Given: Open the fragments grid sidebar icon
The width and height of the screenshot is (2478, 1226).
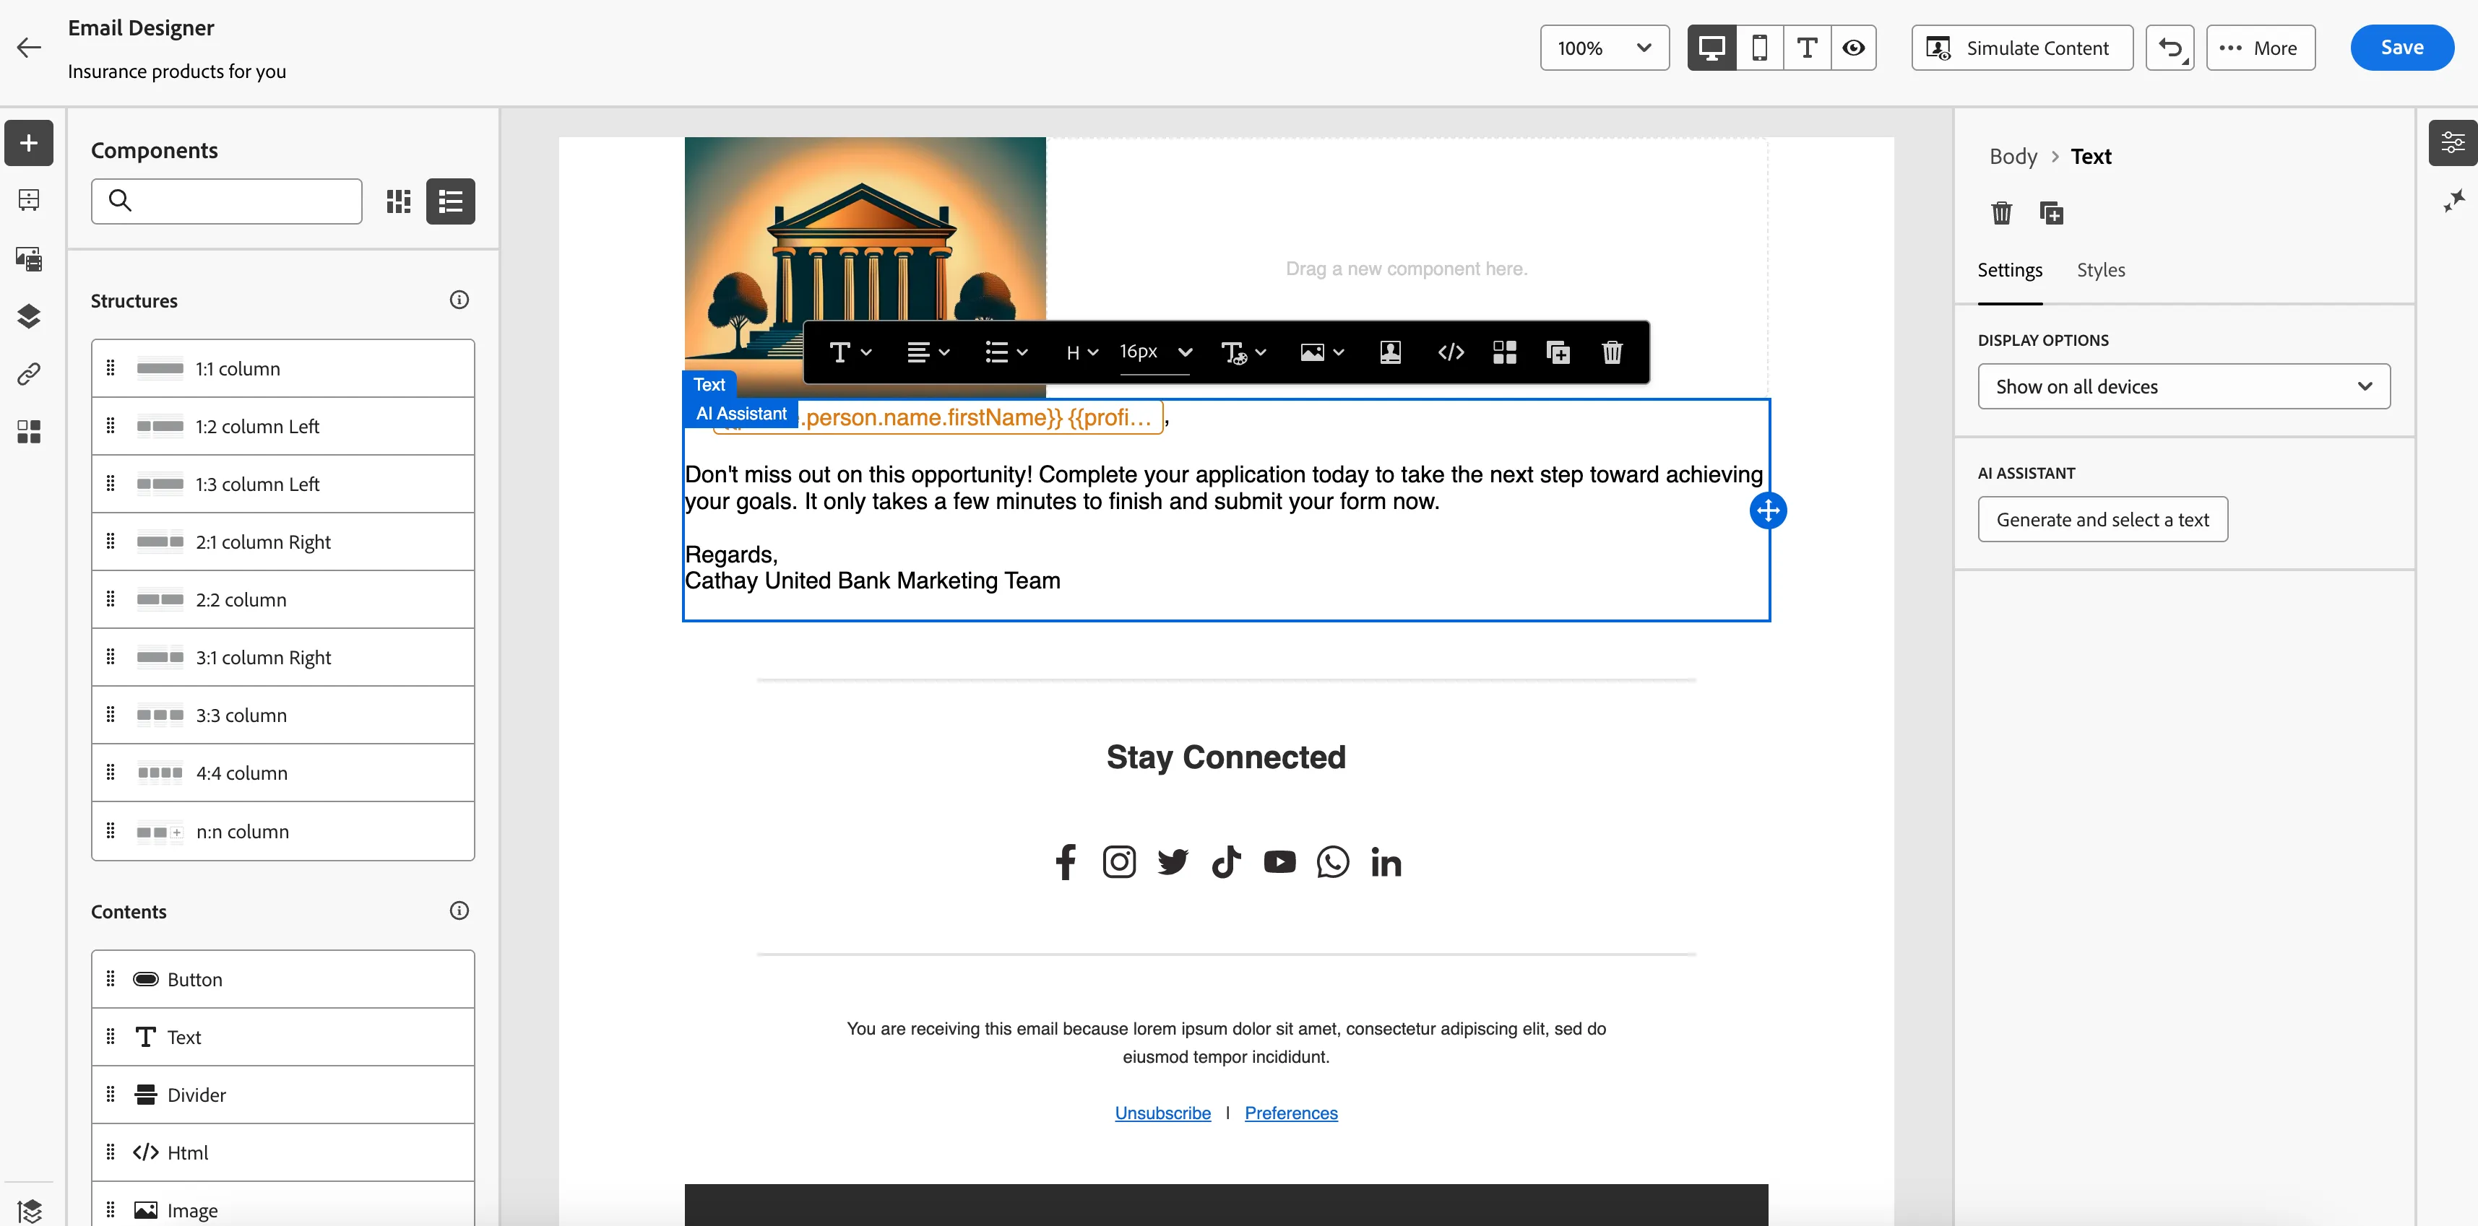Looking at the screenshot, I should 29,431.
